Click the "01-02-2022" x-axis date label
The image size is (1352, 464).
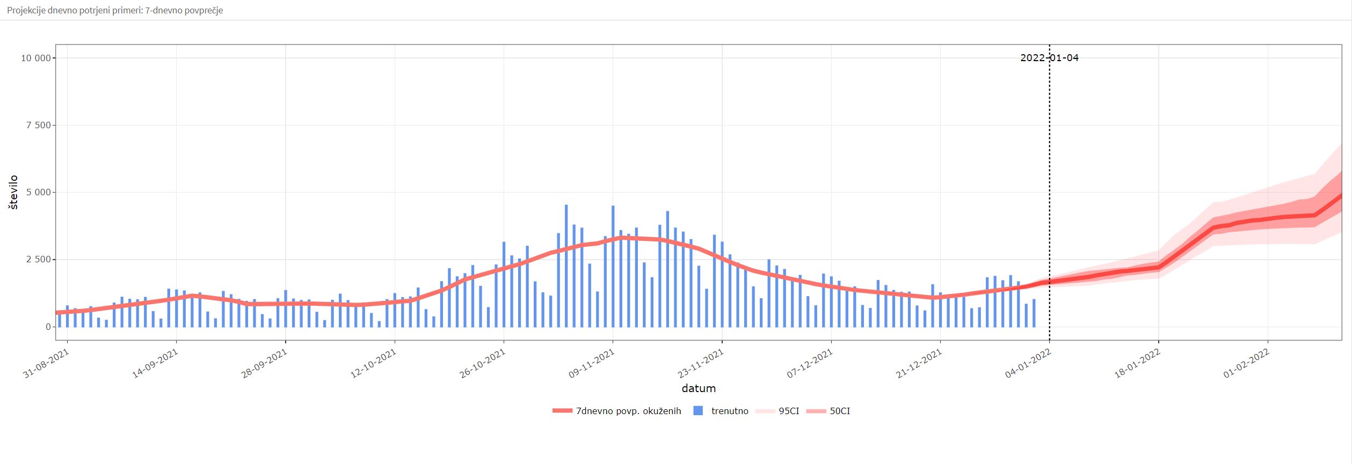(1247, 364)
